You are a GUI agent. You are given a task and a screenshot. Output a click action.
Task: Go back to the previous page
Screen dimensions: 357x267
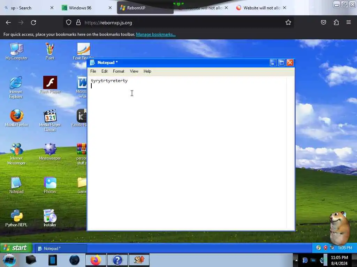[x=8, y=22]
